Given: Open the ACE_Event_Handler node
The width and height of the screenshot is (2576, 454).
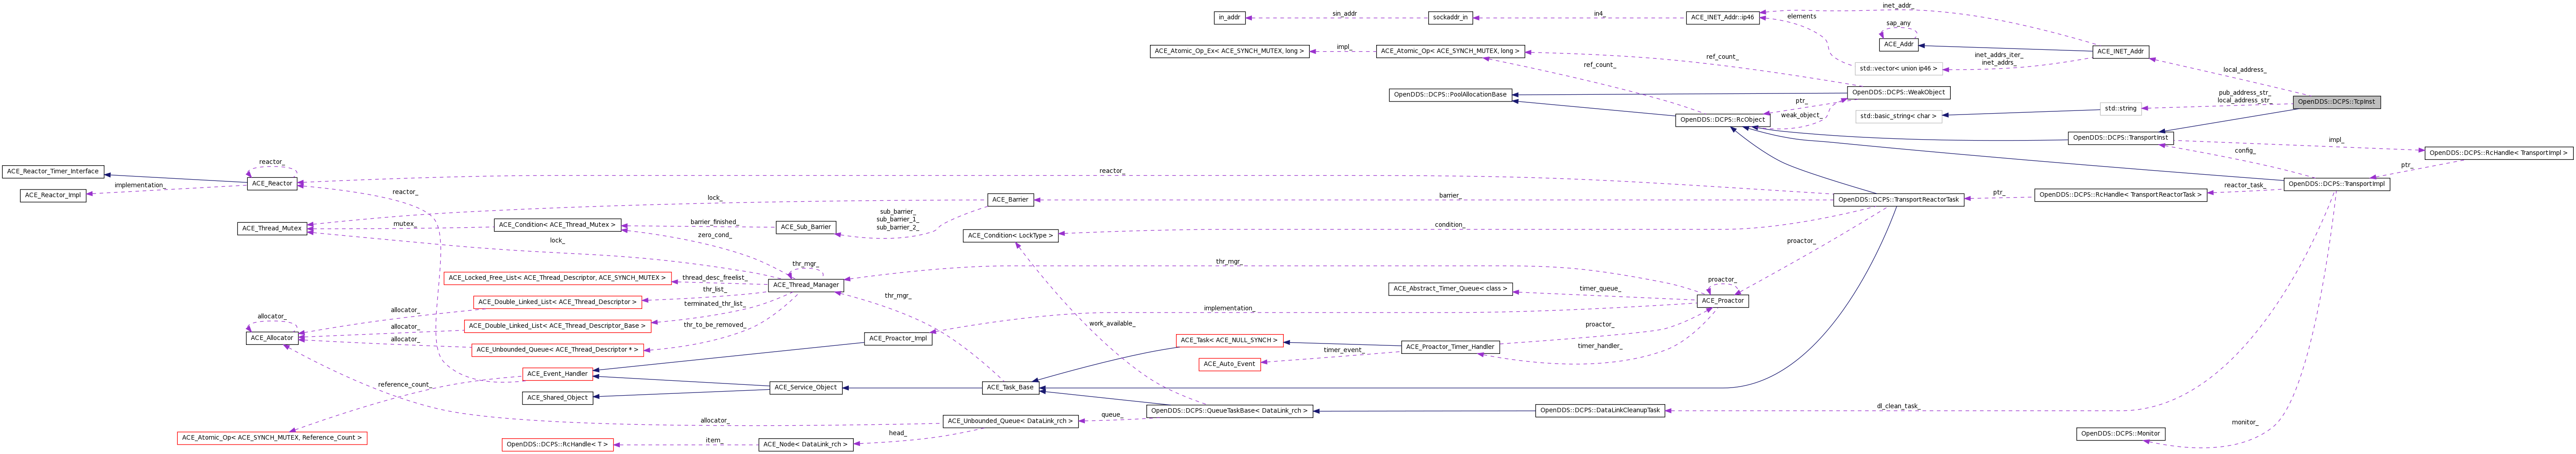Looking at the screenshot, I should (x=557, y=374).
